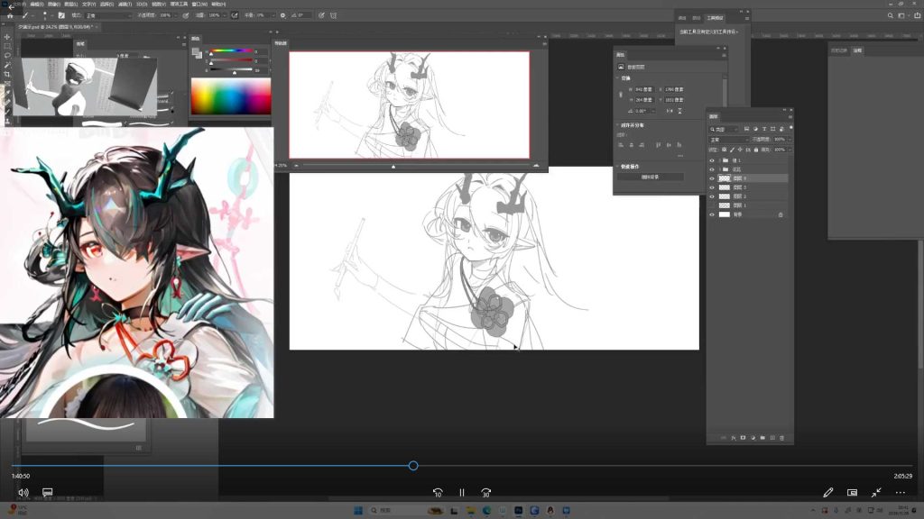Click the video progress slider handle
Image resolution: width=924 pixels, height=519 pixels.
[x=413, y=466]
